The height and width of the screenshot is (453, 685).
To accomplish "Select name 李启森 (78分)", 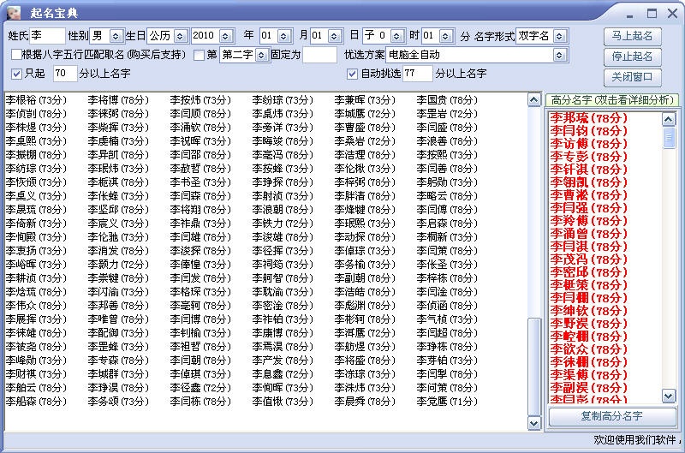I will [x=447, y=224].
